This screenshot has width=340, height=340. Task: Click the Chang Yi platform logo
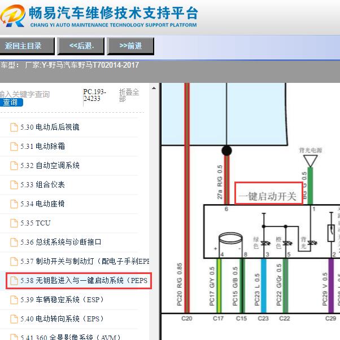point(13,16)
